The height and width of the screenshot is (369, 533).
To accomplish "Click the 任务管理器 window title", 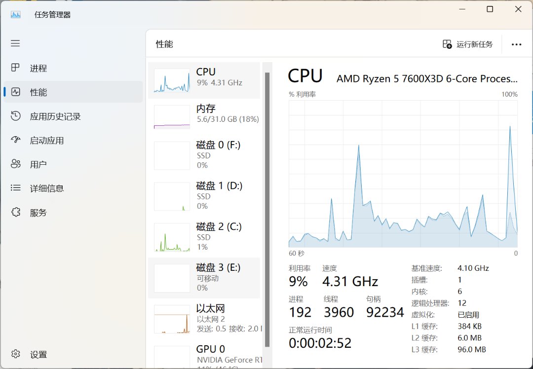I will (52, 15).
